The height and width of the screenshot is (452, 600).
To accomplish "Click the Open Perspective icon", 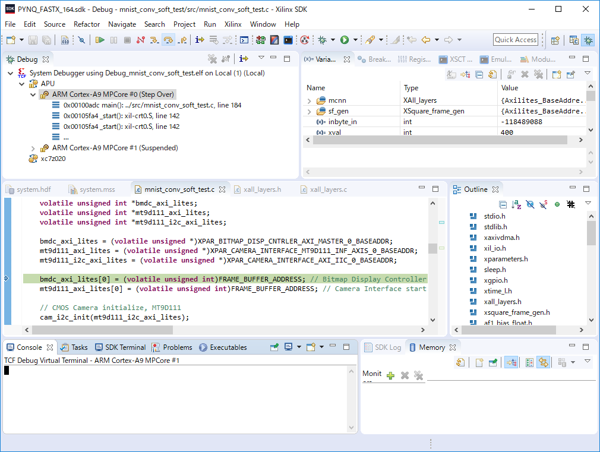I will point(555,40).
